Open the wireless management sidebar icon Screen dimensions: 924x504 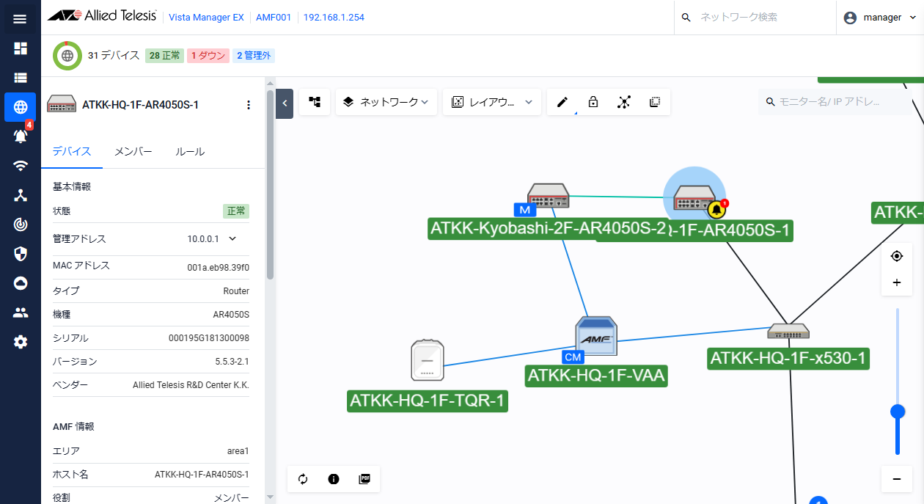21,166
